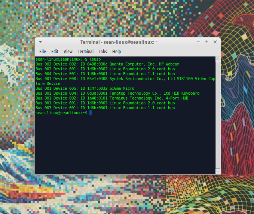Click 'Bus 001 Device 001' root hub line
Viewport: 254px width, 214px height.
coord(105,103)
